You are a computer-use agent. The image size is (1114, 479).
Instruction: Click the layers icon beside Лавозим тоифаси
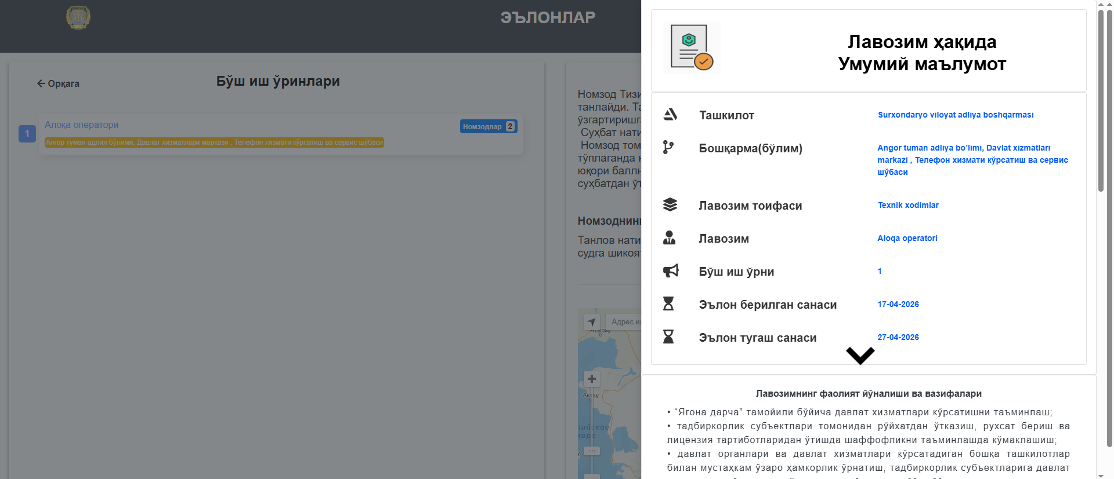[670, 205]
